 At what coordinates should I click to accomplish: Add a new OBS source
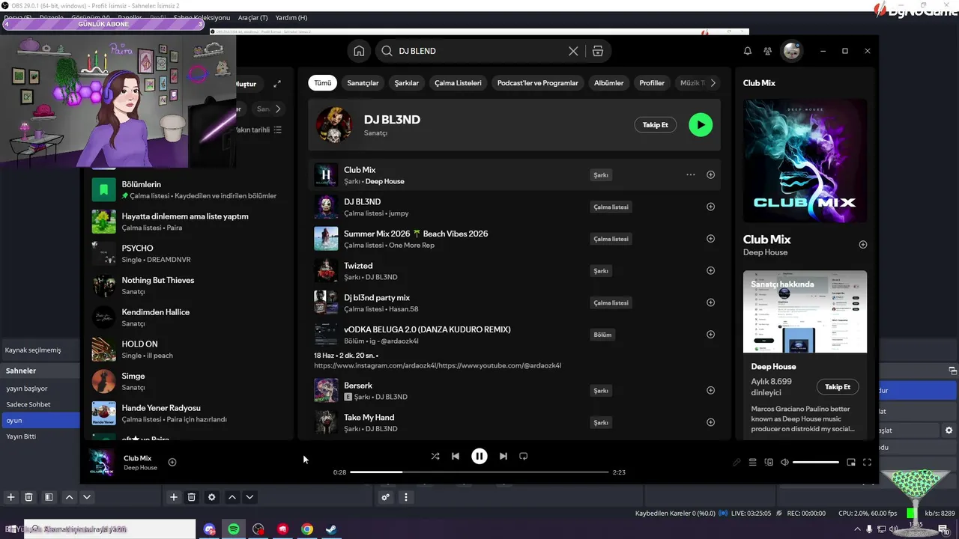tap(173, 497)
